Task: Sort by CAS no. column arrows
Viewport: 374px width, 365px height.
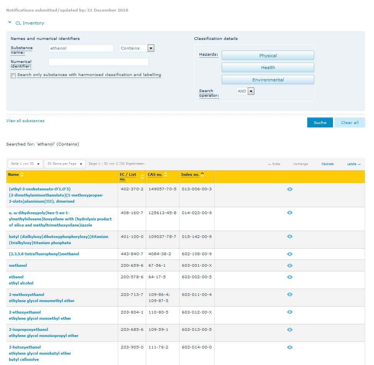Action: [x=165, y=175]
